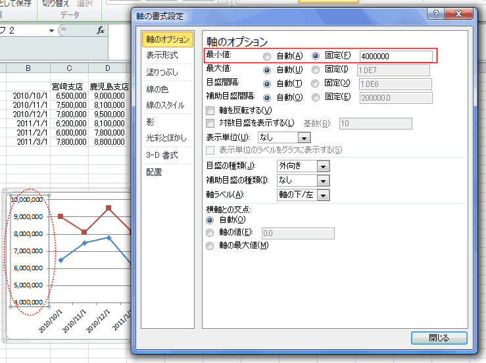Click the 基数(B) field showing 10
This screenshot has height=363, width=486.
376,124
